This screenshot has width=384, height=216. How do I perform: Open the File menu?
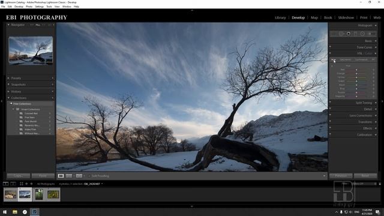(3, 7)
